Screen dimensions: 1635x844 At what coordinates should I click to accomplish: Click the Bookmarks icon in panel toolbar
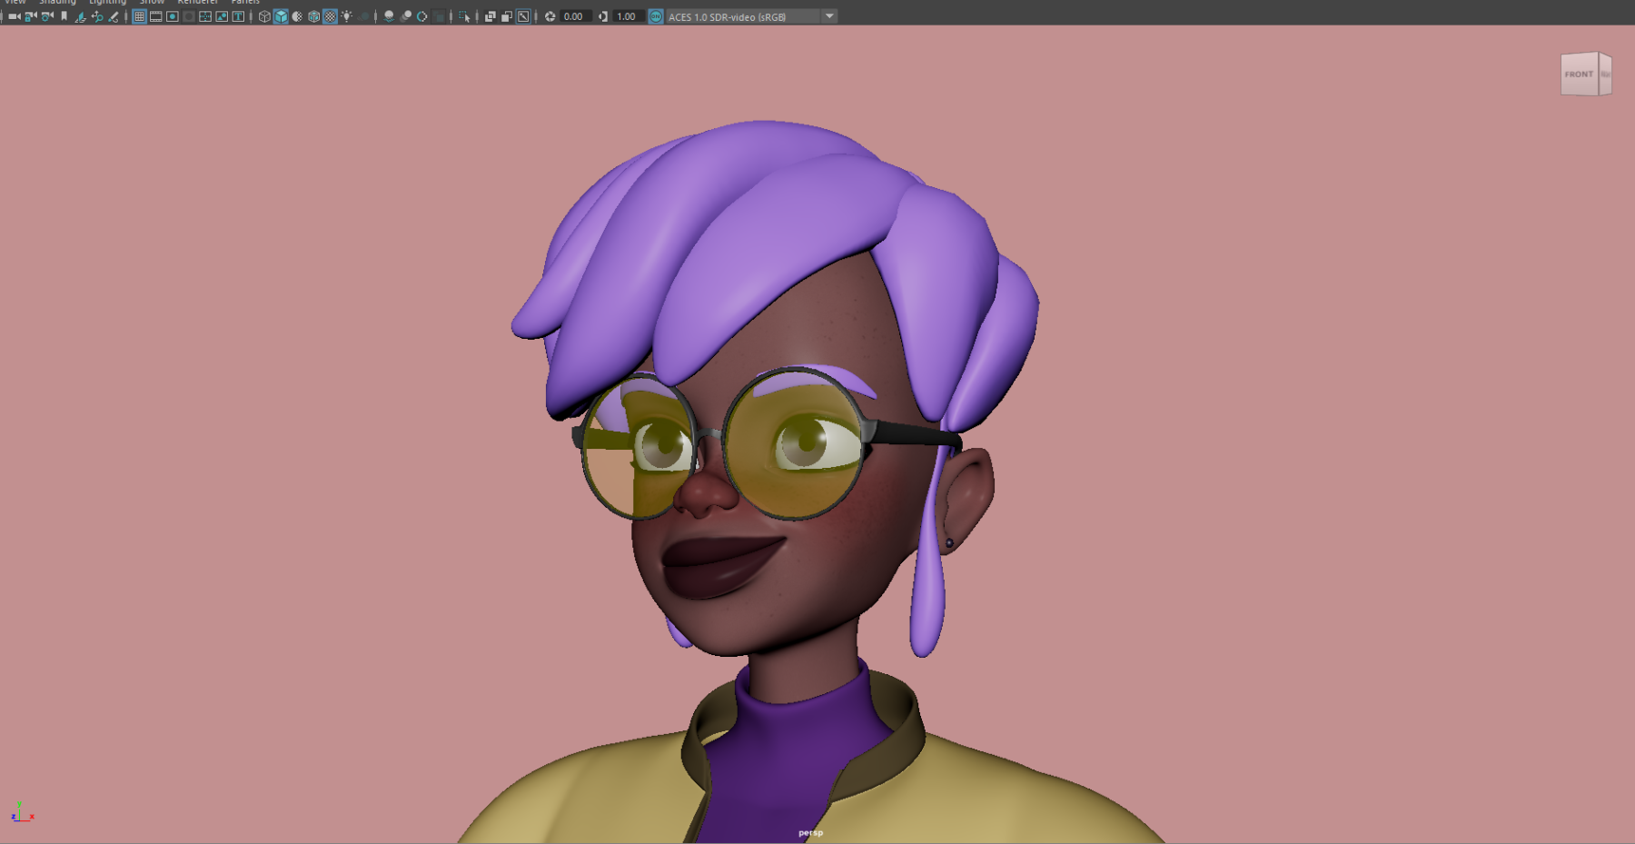point(64,16)
